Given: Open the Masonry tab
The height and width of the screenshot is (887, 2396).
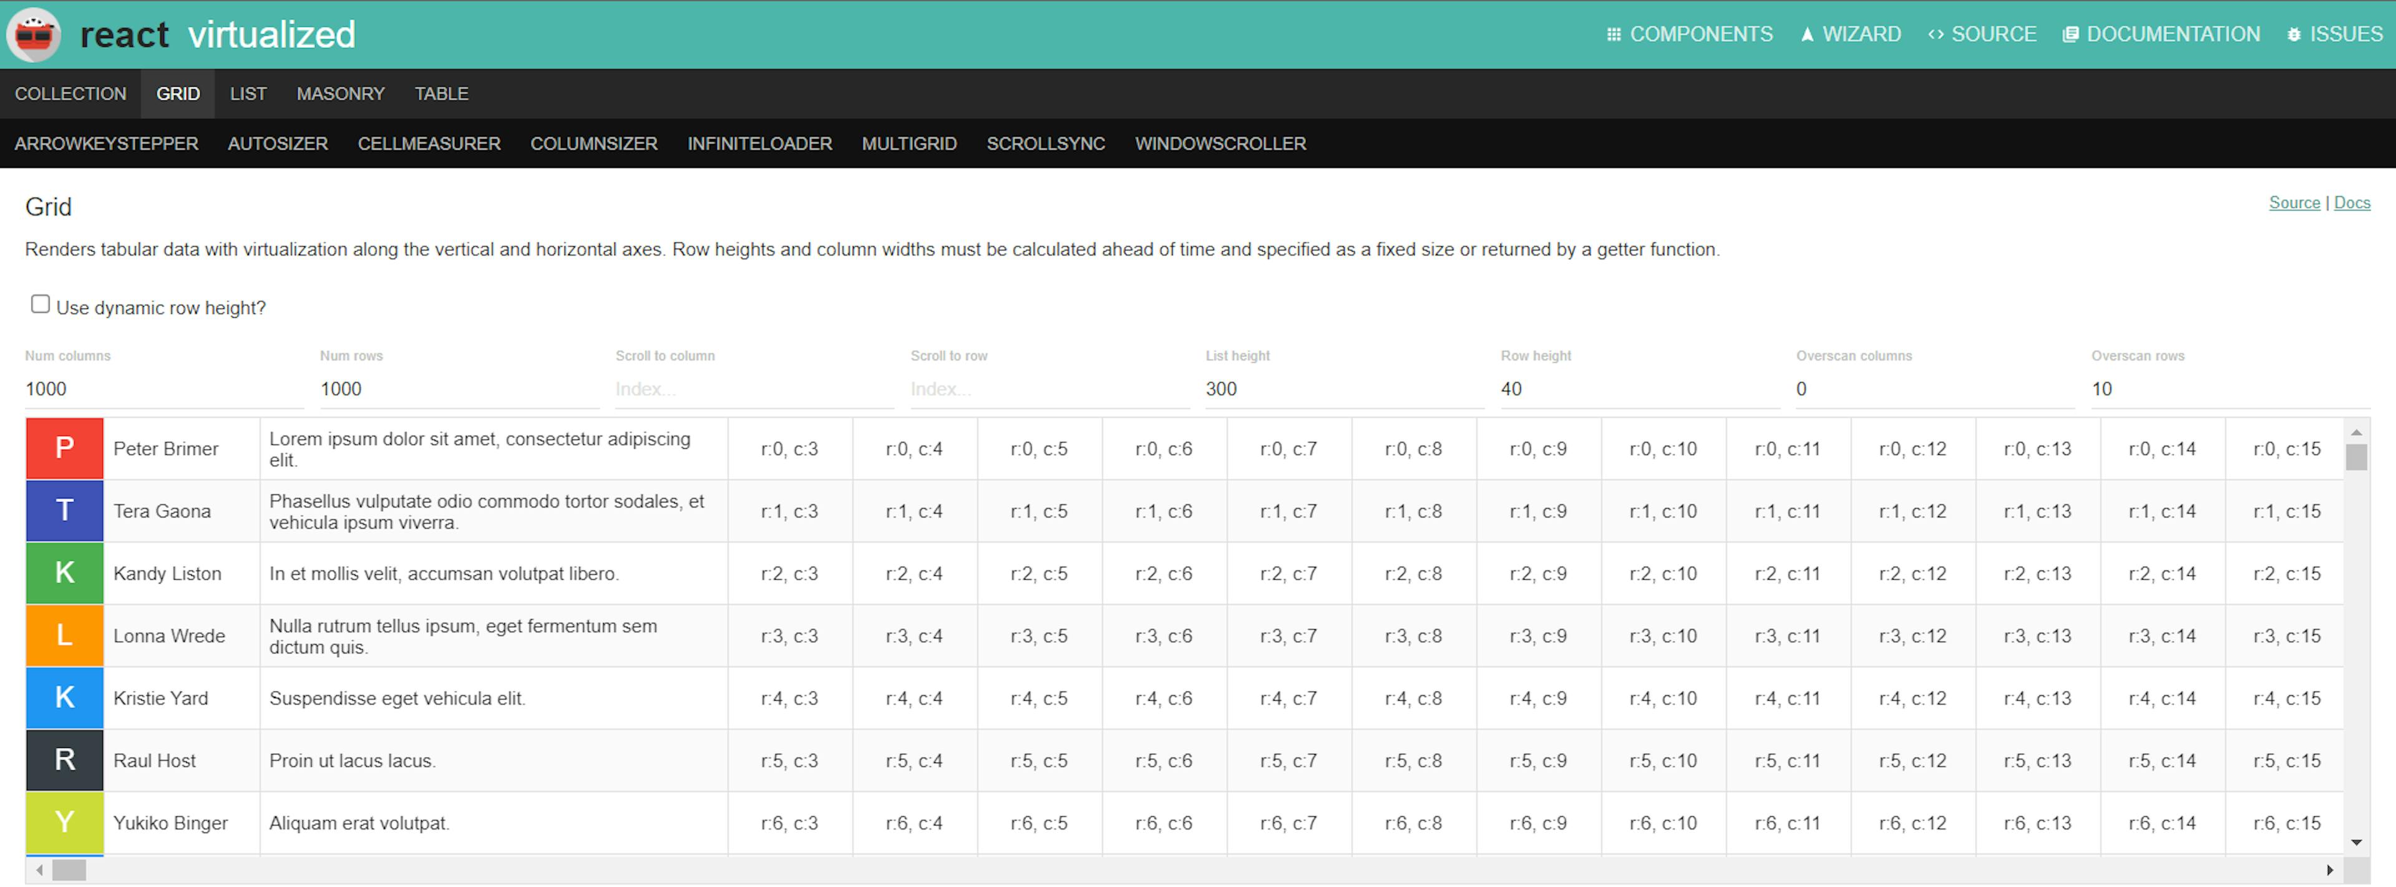Looking at the screenshot, I should pyautogui.click(x=339, y=94).
